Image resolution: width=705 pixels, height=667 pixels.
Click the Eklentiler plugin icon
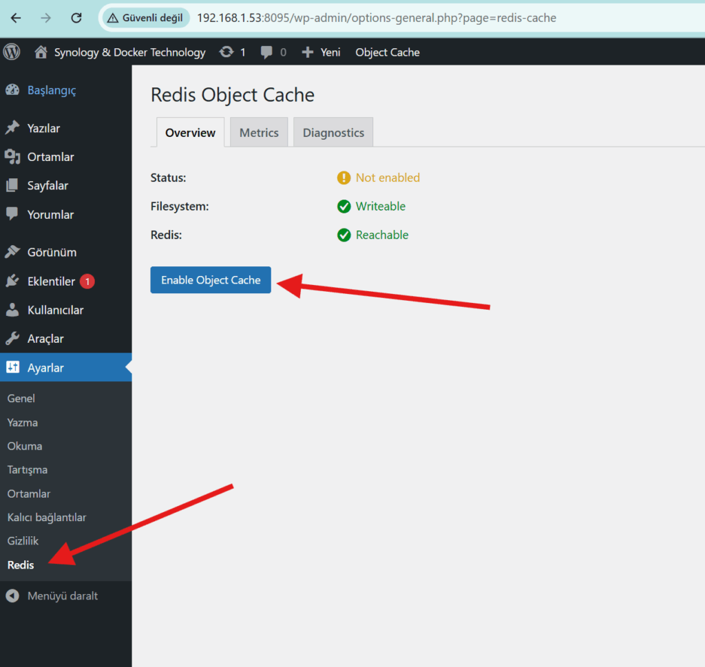tap(12, 282)
